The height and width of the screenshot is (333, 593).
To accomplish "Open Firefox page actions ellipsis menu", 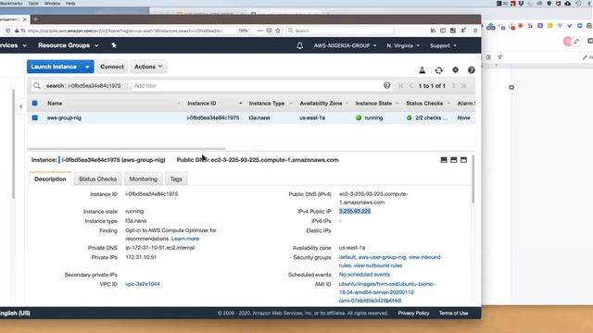I will 260,31.
